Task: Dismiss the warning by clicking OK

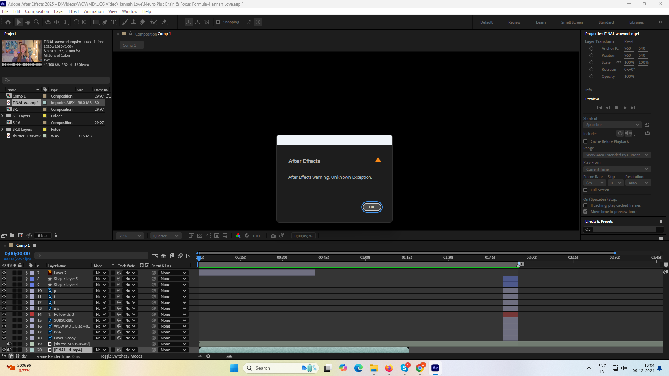Action: pos(371,207)
